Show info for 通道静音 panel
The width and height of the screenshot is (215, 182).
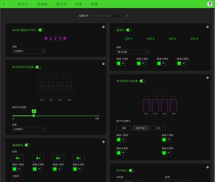tap(103, 142)
